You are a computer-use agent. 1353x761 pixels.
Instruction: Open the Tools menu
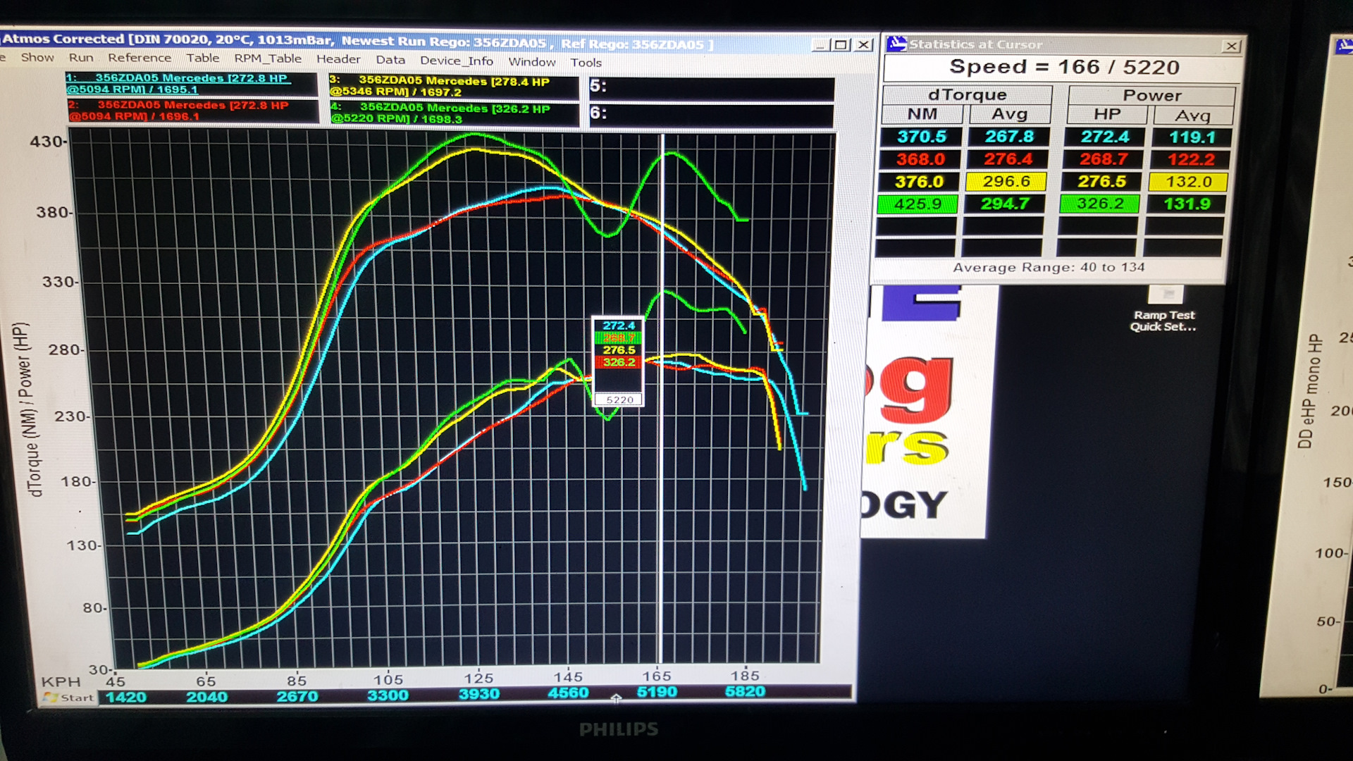point(586,63)
